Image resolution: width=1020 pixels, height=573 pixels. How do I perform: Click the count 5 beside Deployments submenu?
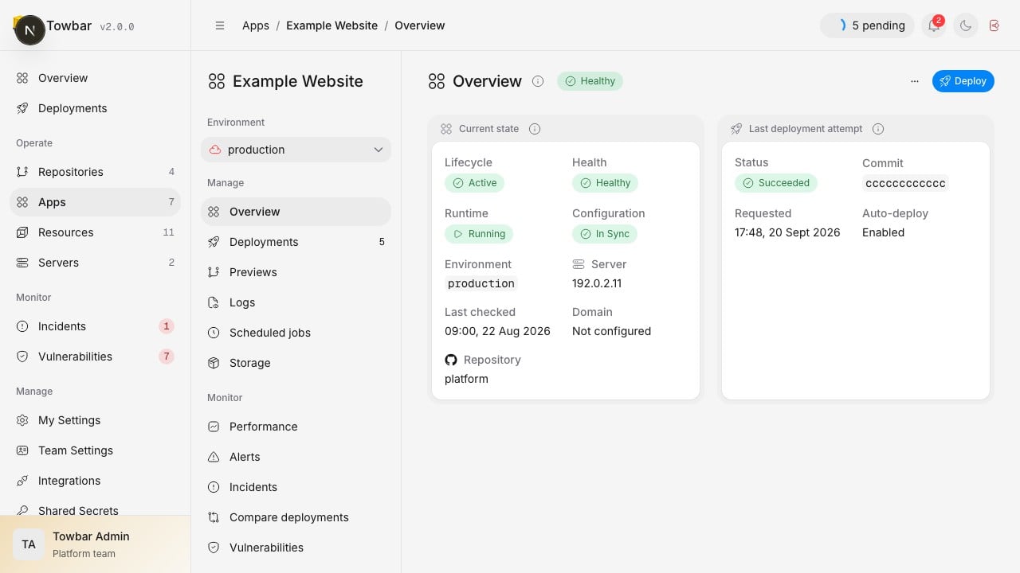tap(382, 242)
